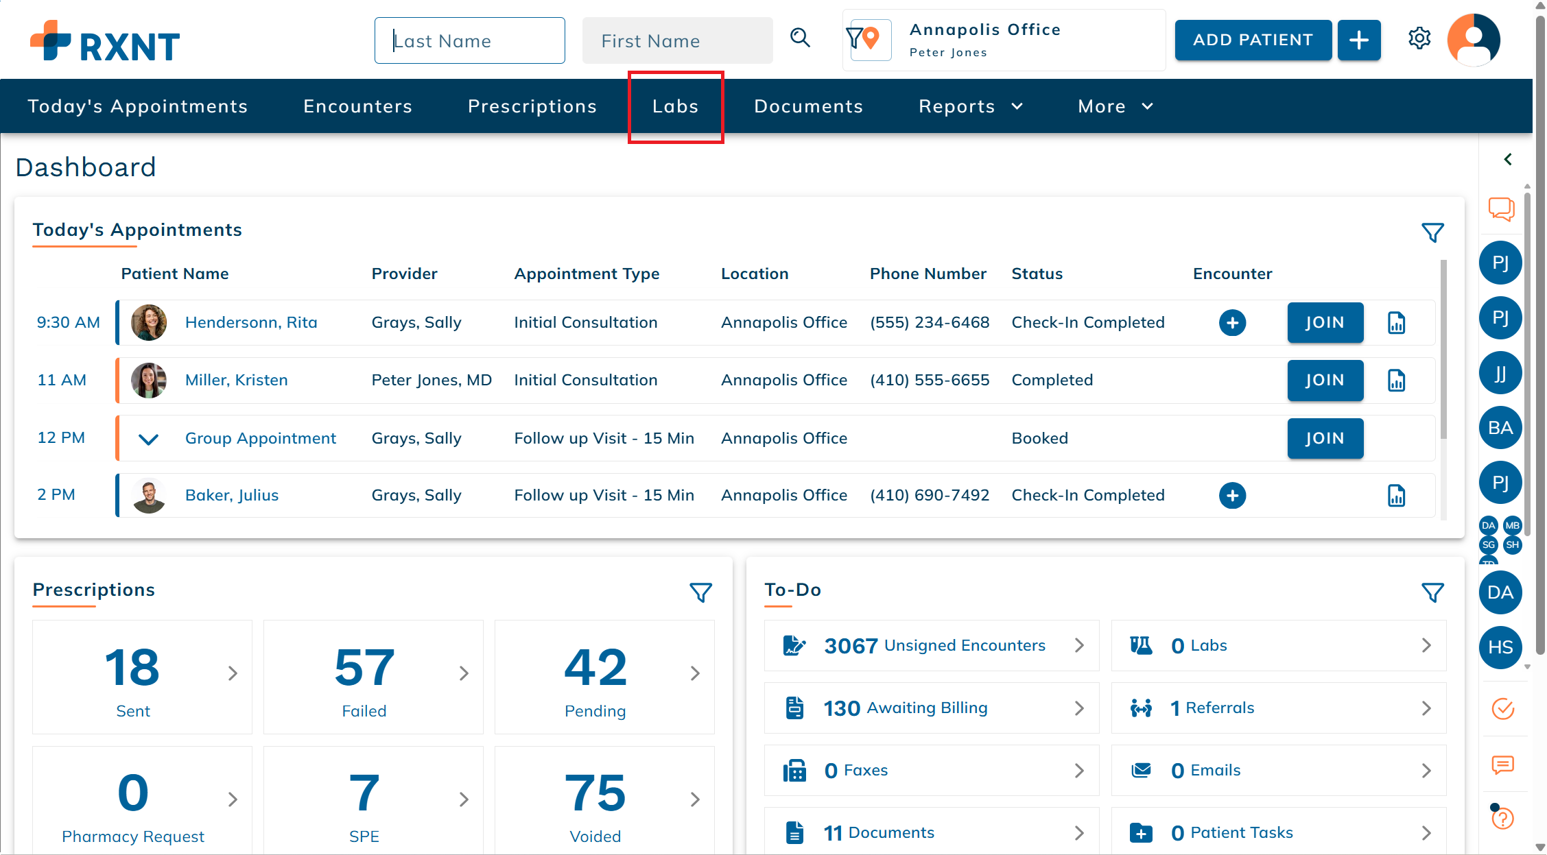1547x855 pixels.
Task: Expand the More menu
Action: (1115, 106)
